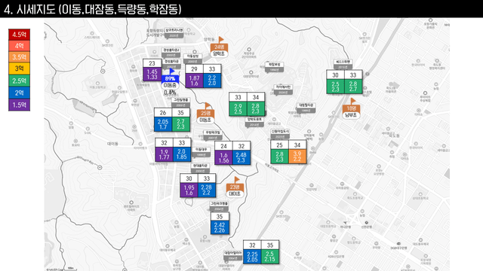Click the blue 2.28 / 2.2 price cell
Screen dimensions: 483x271
pos(207,190)
